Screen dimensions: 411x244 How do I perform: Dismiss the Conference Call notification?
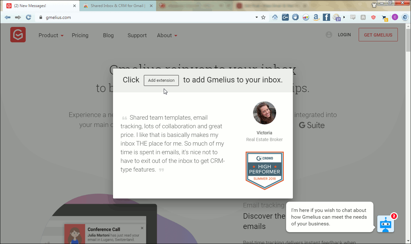click(x=142, y=228)
